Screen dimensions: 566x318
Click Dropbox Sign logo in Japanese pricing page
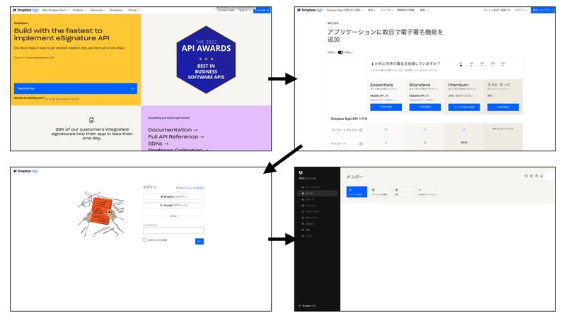[310, 10]
